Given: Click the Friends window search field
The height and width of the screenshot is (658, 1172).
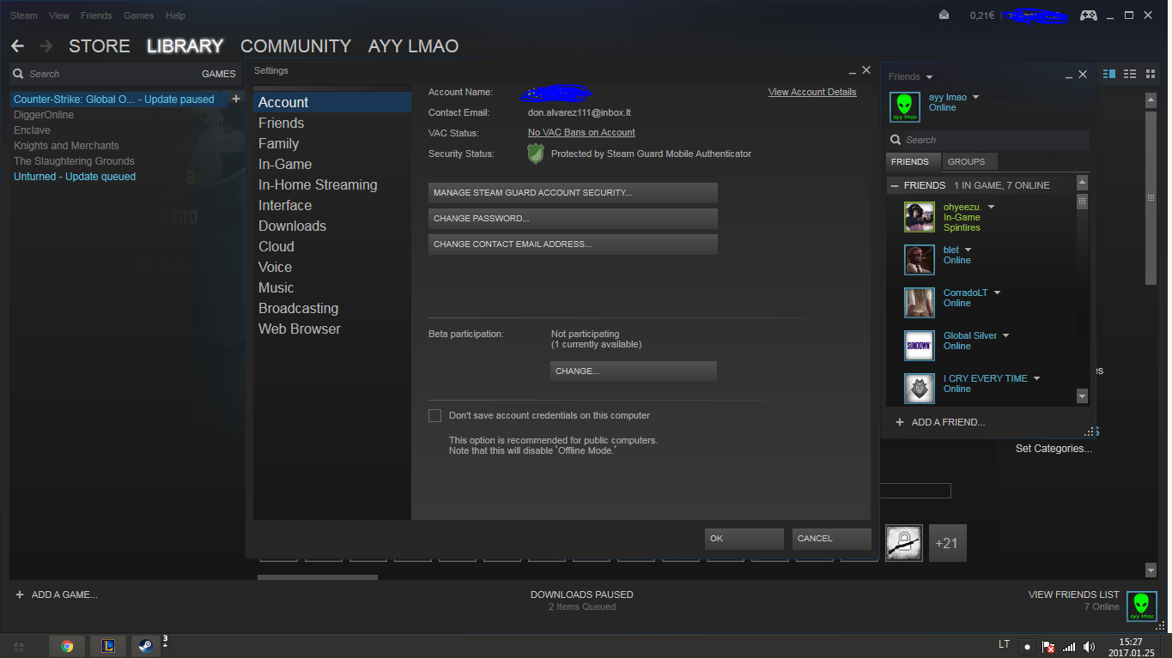Looking at the screenshot, I should click(988, 140).
